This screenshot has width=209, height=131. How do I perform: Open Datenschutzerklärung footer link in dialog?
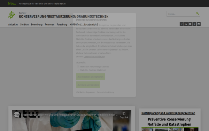pyautogui.click(x=106, y=92)
